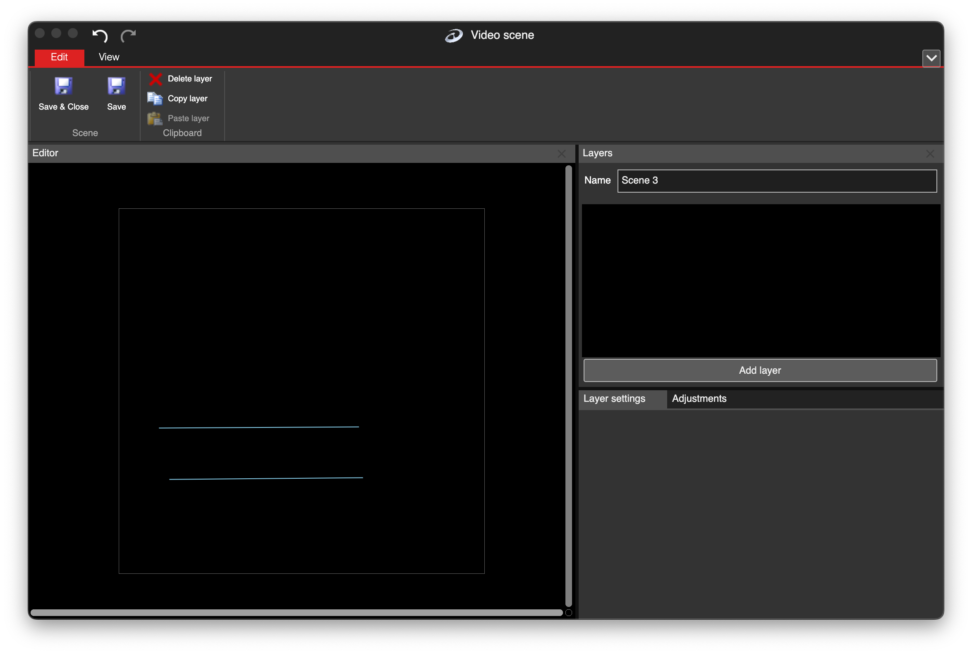Click the Save & Close floppy icon
This screenshot has width=972, height=654.
[63, 86]
